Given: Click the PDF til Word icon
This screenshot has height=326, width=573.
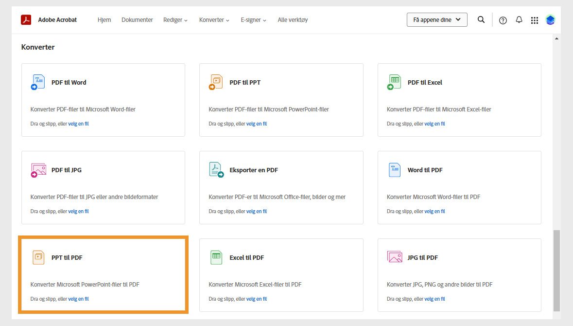Looking at the screenshot, I should tap(38, 82).
